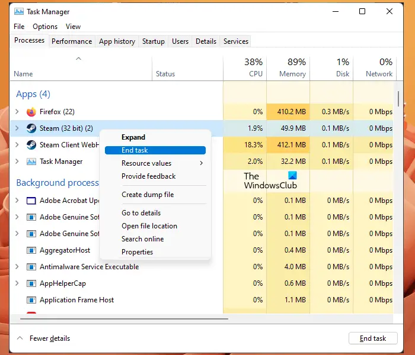Click the Adobe Acrobat Update icon
The width and height of the screenshot is (415, 355).
pyautogui.click(x=31, y=201)
